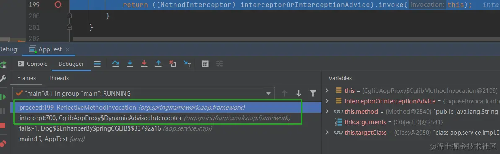Stop the debug session
Screen dimensions: 500x154
pyautogui.click(x=3, y=126)
